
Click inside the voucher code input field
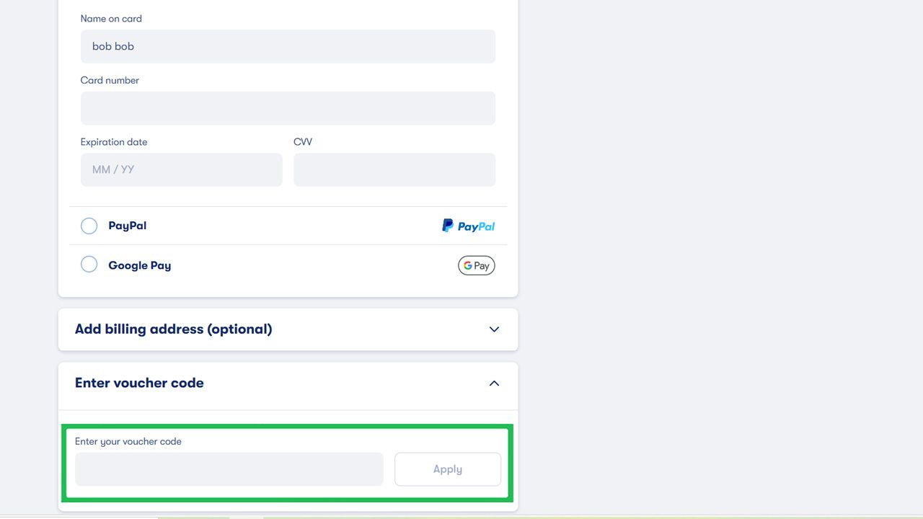pyautogui.click(x=229, y=469)
